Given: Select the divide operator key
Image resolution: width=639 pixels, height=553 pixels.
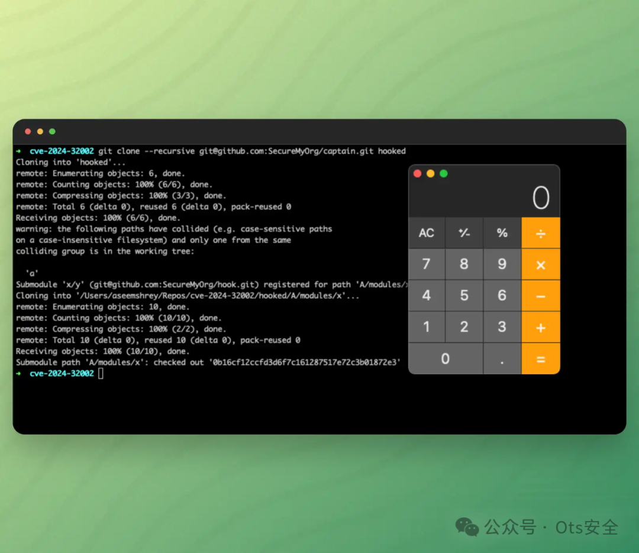Looking at the screenshot, I should [x=541, y=233].
